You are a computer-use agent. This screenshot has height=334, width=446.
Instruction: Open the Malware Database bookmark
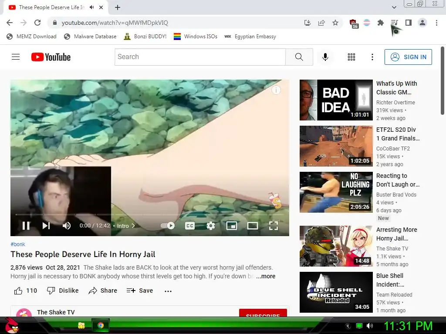[x=91, y=37]
